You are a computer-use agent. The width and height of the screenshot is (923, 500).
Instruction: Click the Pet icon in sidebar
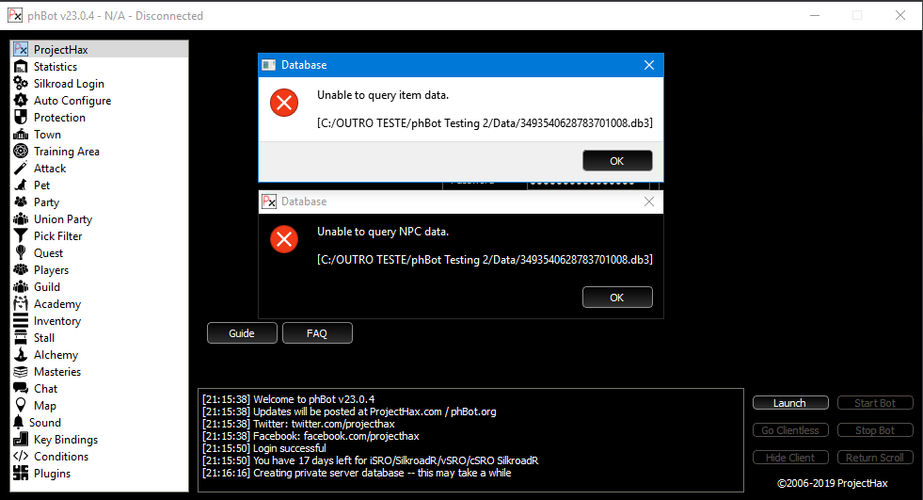point(21,185)
